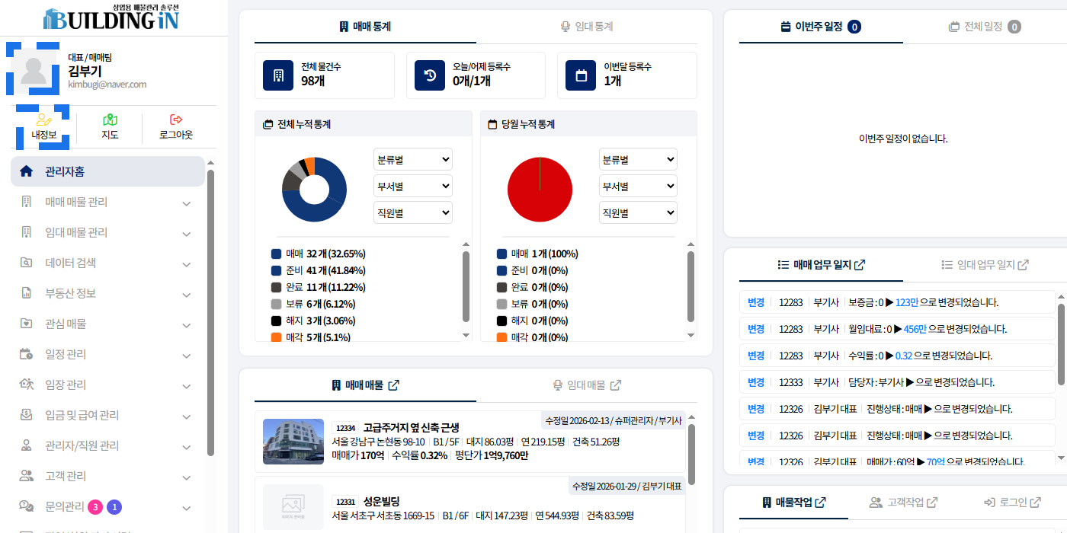Switch to the 임대 통계 tab
Viewport: 1067px width, 533px height.
tap(586, 27)
